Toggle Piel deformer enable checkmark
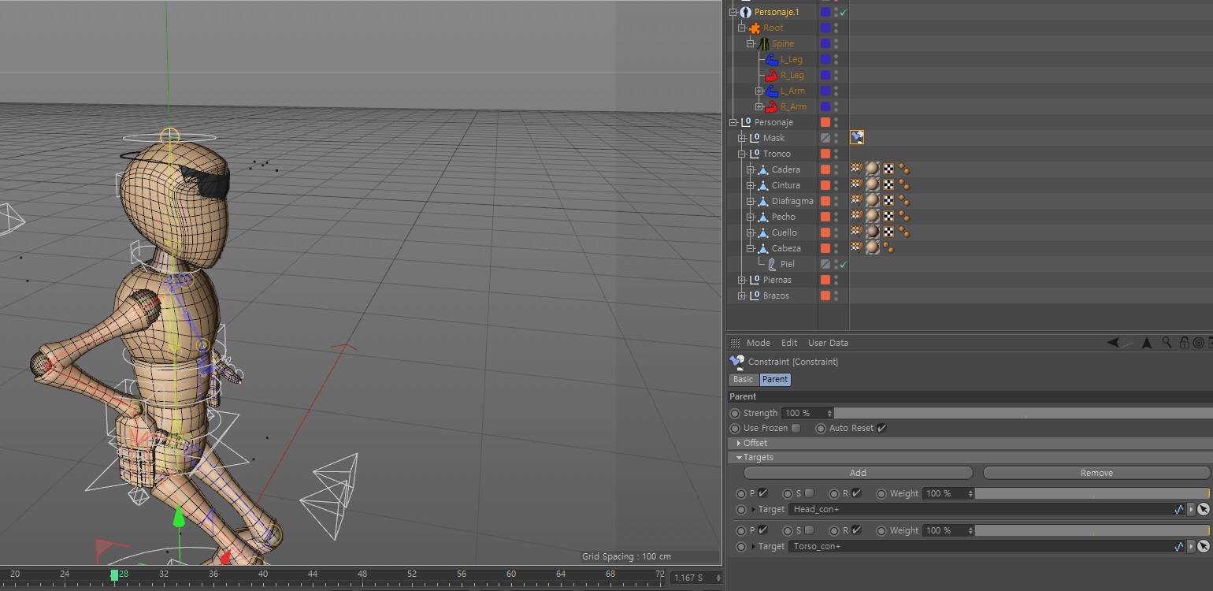The image size is (1213, 591). coord(843,265)
